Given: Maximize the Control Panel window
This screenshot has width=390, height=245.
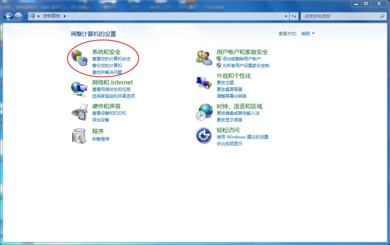Looking at the screenshot, I should click(x=366, y=4).
